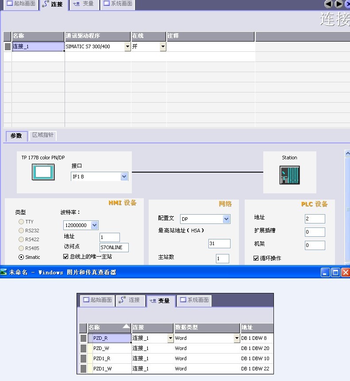Maximize the picture viewer window
This screenshot has height=381, width=350.
[x=336, y=273]
